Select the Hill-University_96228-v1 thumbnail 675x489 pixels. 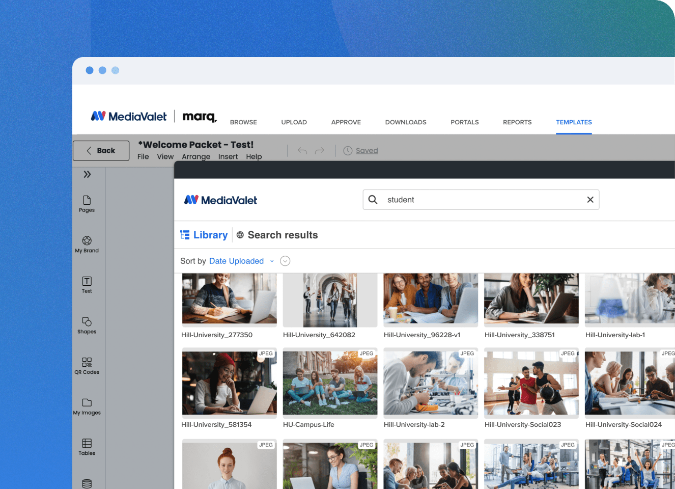431,300
